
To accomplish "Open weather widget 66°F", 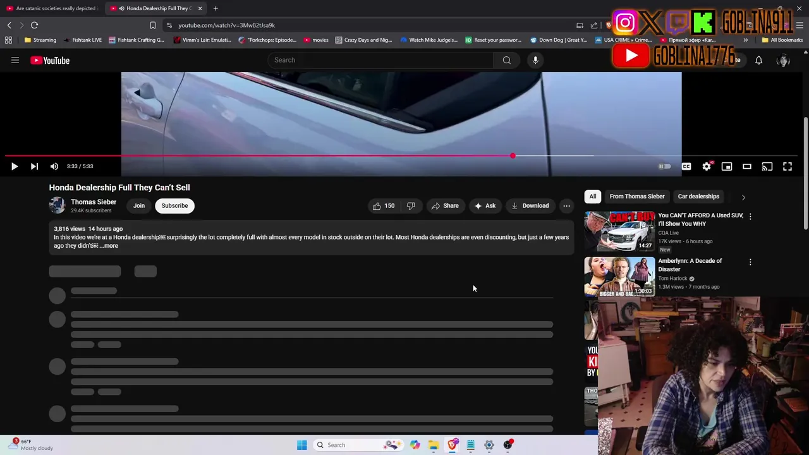I will [x=32, y=445].
